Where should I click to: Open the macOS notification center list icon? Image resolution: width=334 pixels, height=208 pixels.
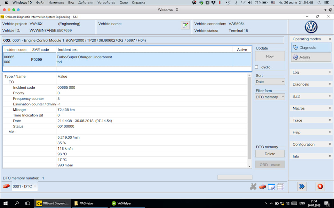tap(326, 2)
